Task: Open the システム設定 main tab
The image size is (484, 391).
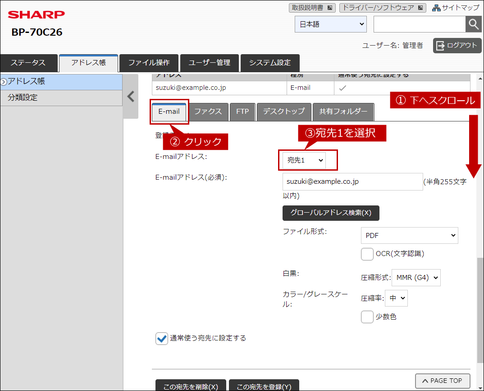Action: pyautogui.click(x=270, y=63)
